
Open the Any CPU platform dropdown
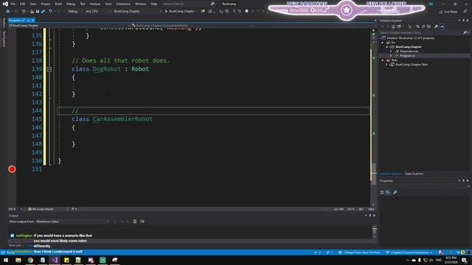[x=98, y=12]
